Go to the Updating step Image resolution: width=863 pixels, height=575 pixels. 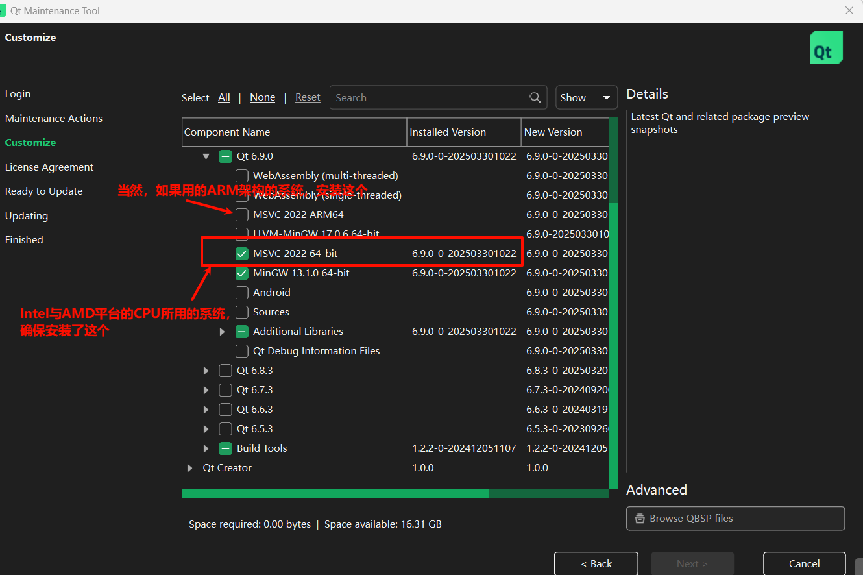pyautogui.click(x=27, y=216)
